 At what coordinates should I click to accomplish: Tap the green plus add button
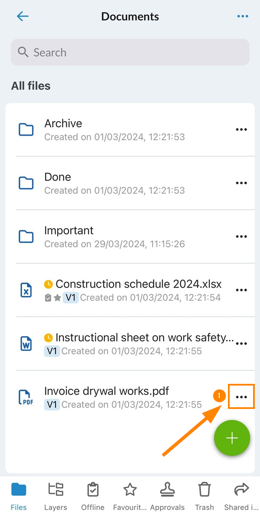click(x=232, y=438)
